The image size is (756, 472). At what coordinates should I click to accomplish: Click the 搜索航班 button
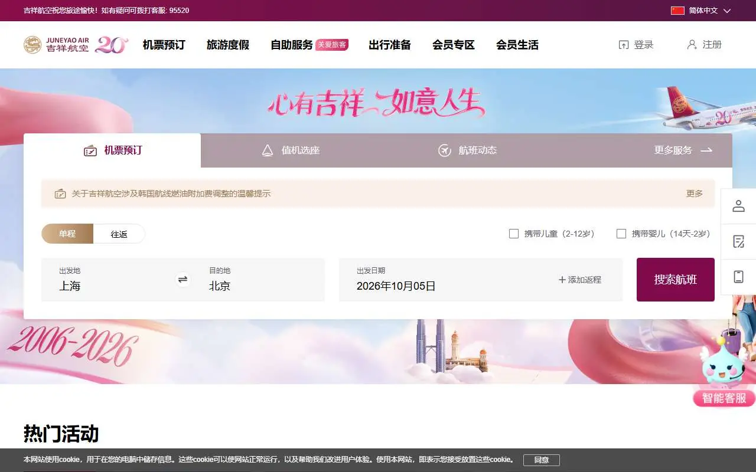(676, 280)
